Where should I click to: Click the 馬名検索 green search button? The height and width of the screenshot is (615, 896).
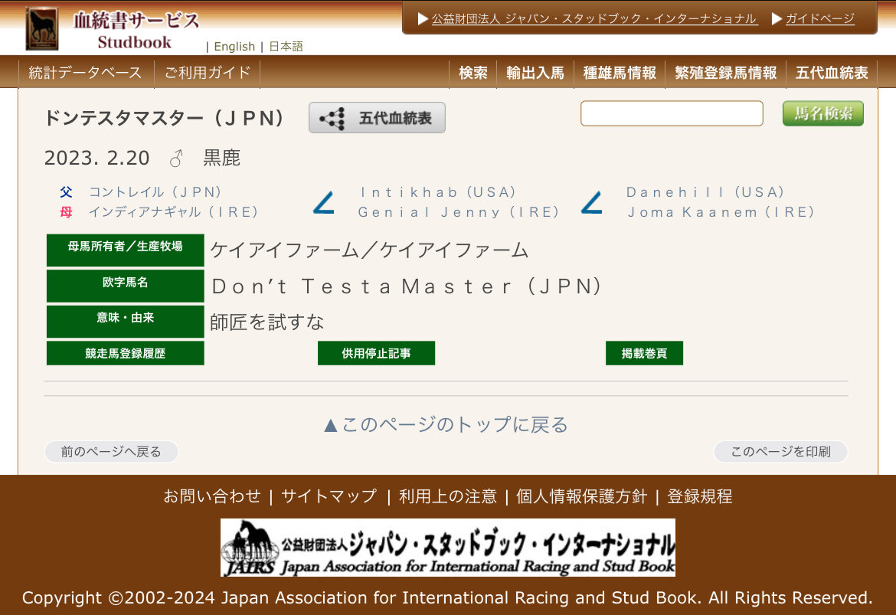pos(822,113)
